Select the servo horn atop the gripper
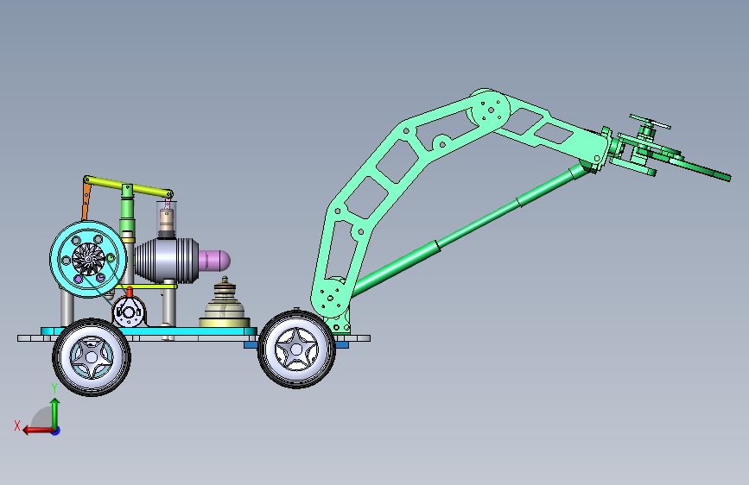 tap(651, 122)
